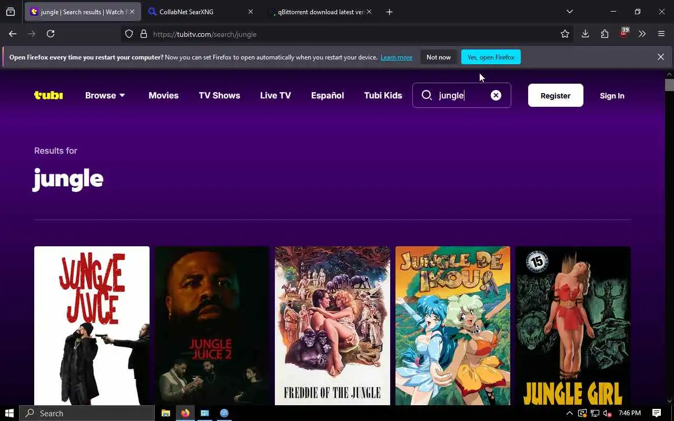
Task: Click the uBlock extension icon with badge 39
Action: point(624,33)
